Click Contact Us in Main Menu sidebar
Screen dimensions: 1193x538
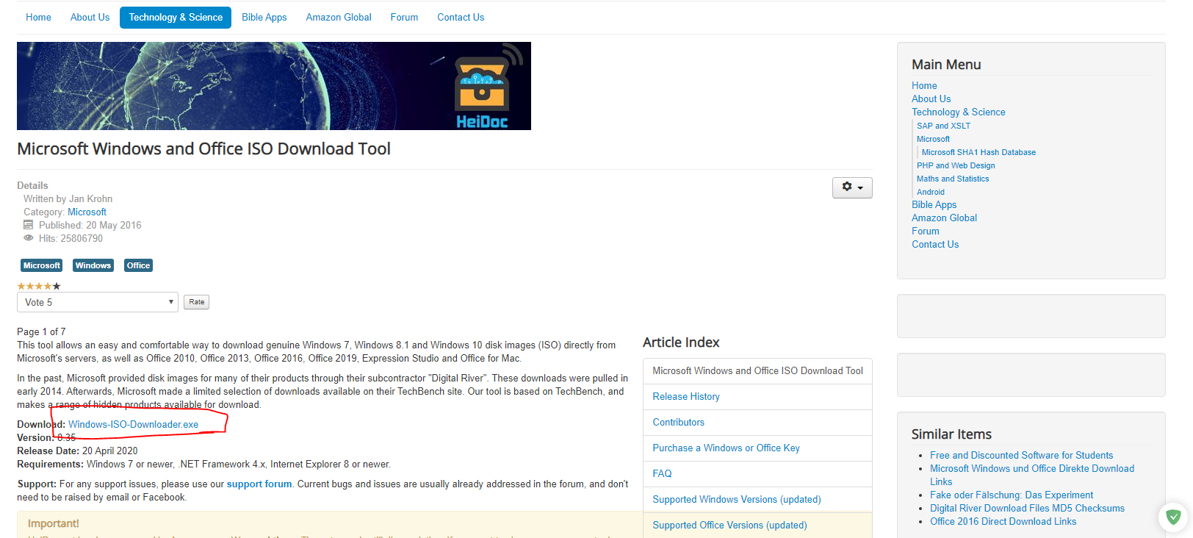[935, 244]
